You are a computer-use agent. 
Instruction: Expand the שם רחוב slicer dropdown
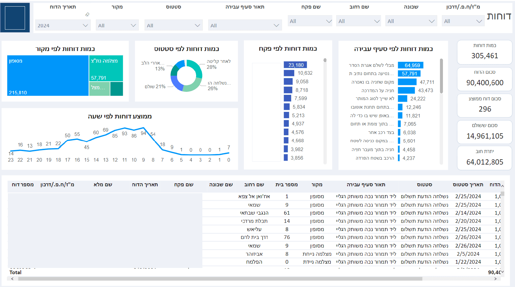pos(358,21)
